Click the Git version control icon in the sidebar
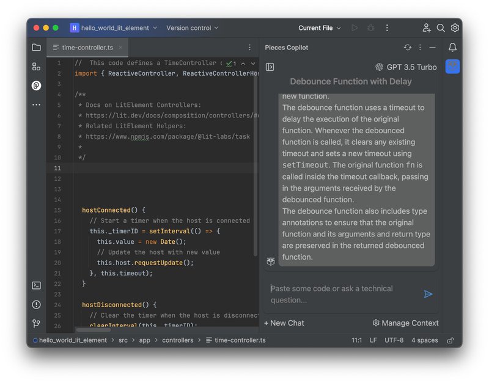 pos(36,324)
